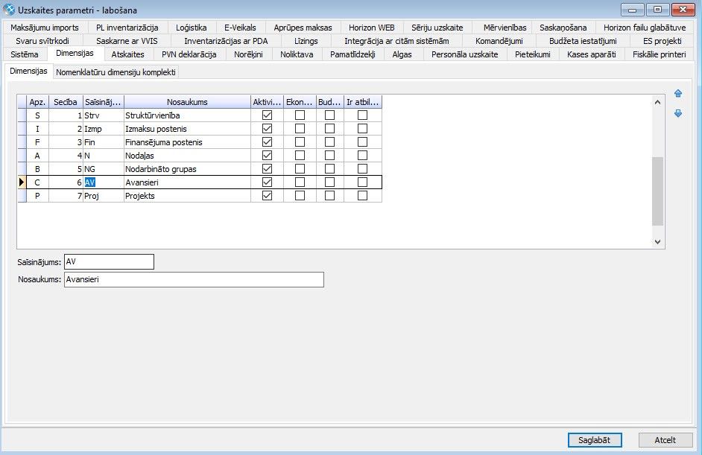This screenshot has height=455, width=702.
Task: Open Sēriju uzskaite tab
Action: click(x=437, y=28)
